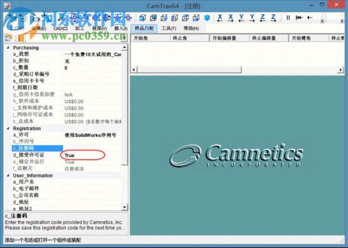
Task: Toggle the d_接受许可证 True value
Action: (x=70, y=155)
